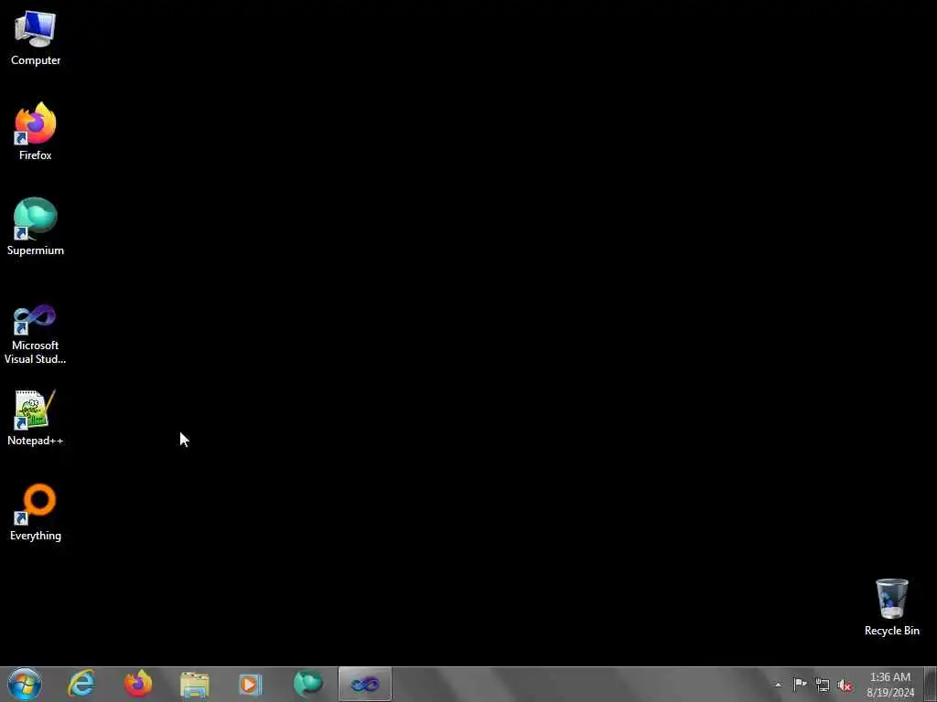Open Windows Explorer from the taskbar
The height and width of the screenshot is (702, 937).
(195, 684)
